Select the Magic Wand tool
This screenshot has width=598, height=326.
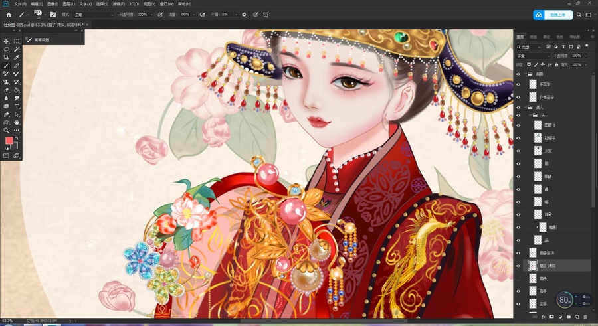[x=17, y=50]
